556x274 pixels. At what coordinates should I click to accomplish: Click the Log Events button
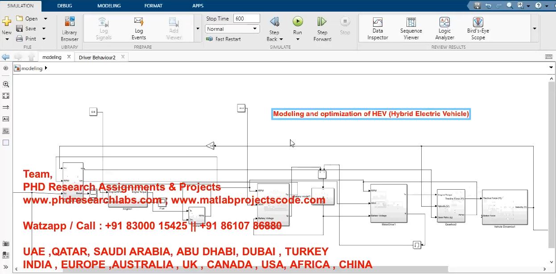coord(139,29)
